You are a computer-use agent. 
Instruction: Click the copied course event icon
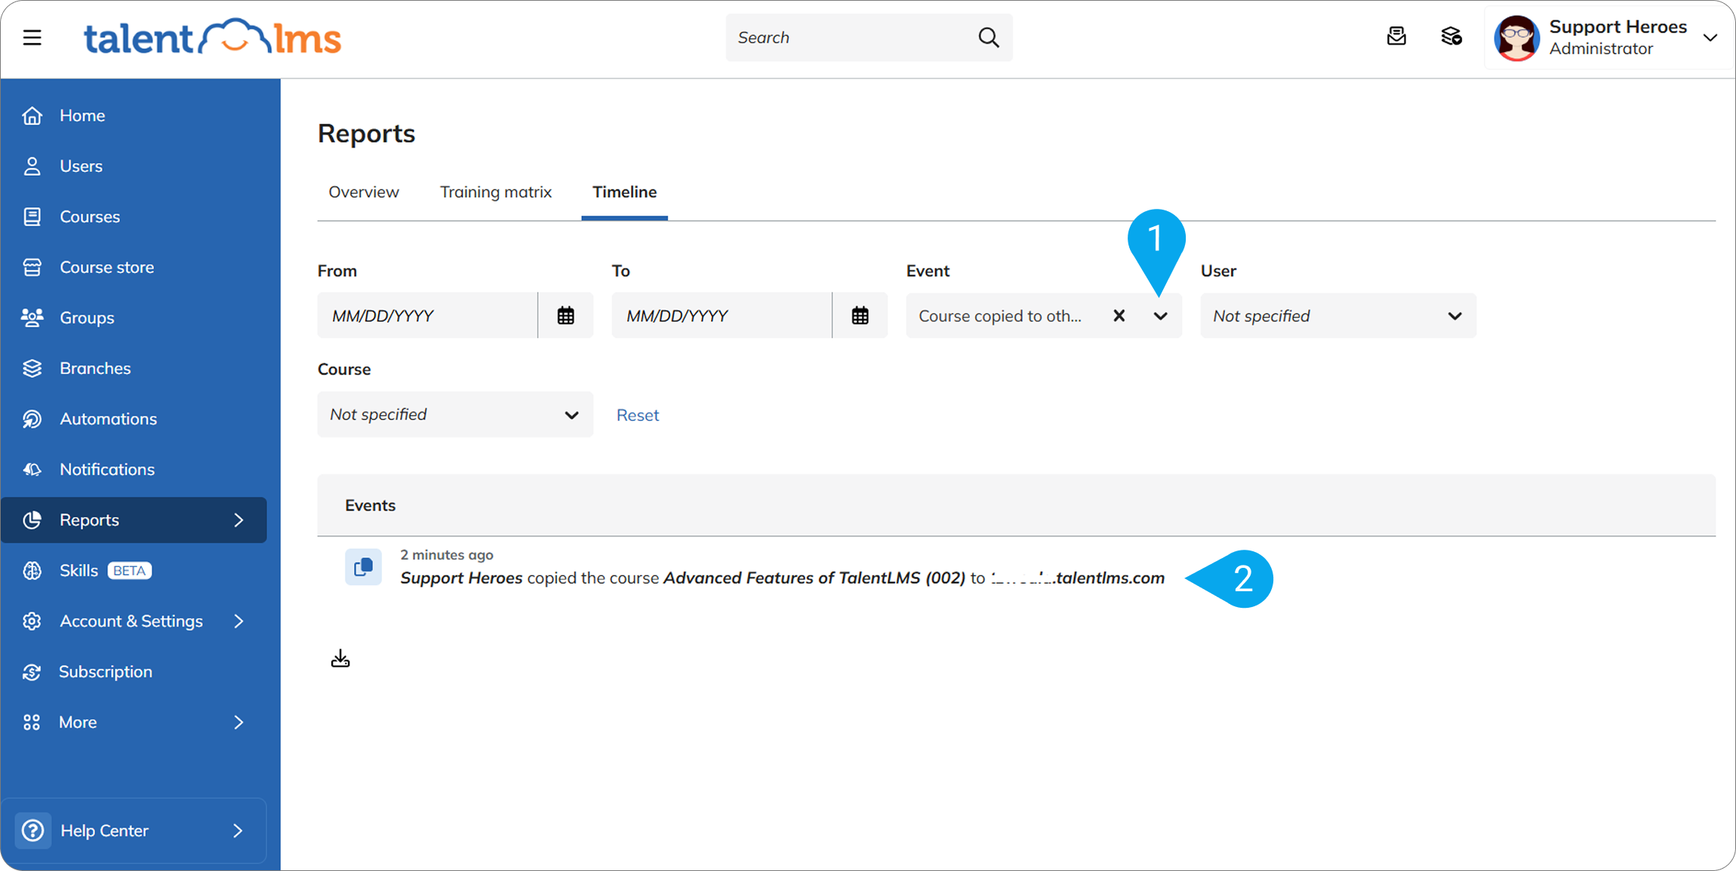pos(363,566)
